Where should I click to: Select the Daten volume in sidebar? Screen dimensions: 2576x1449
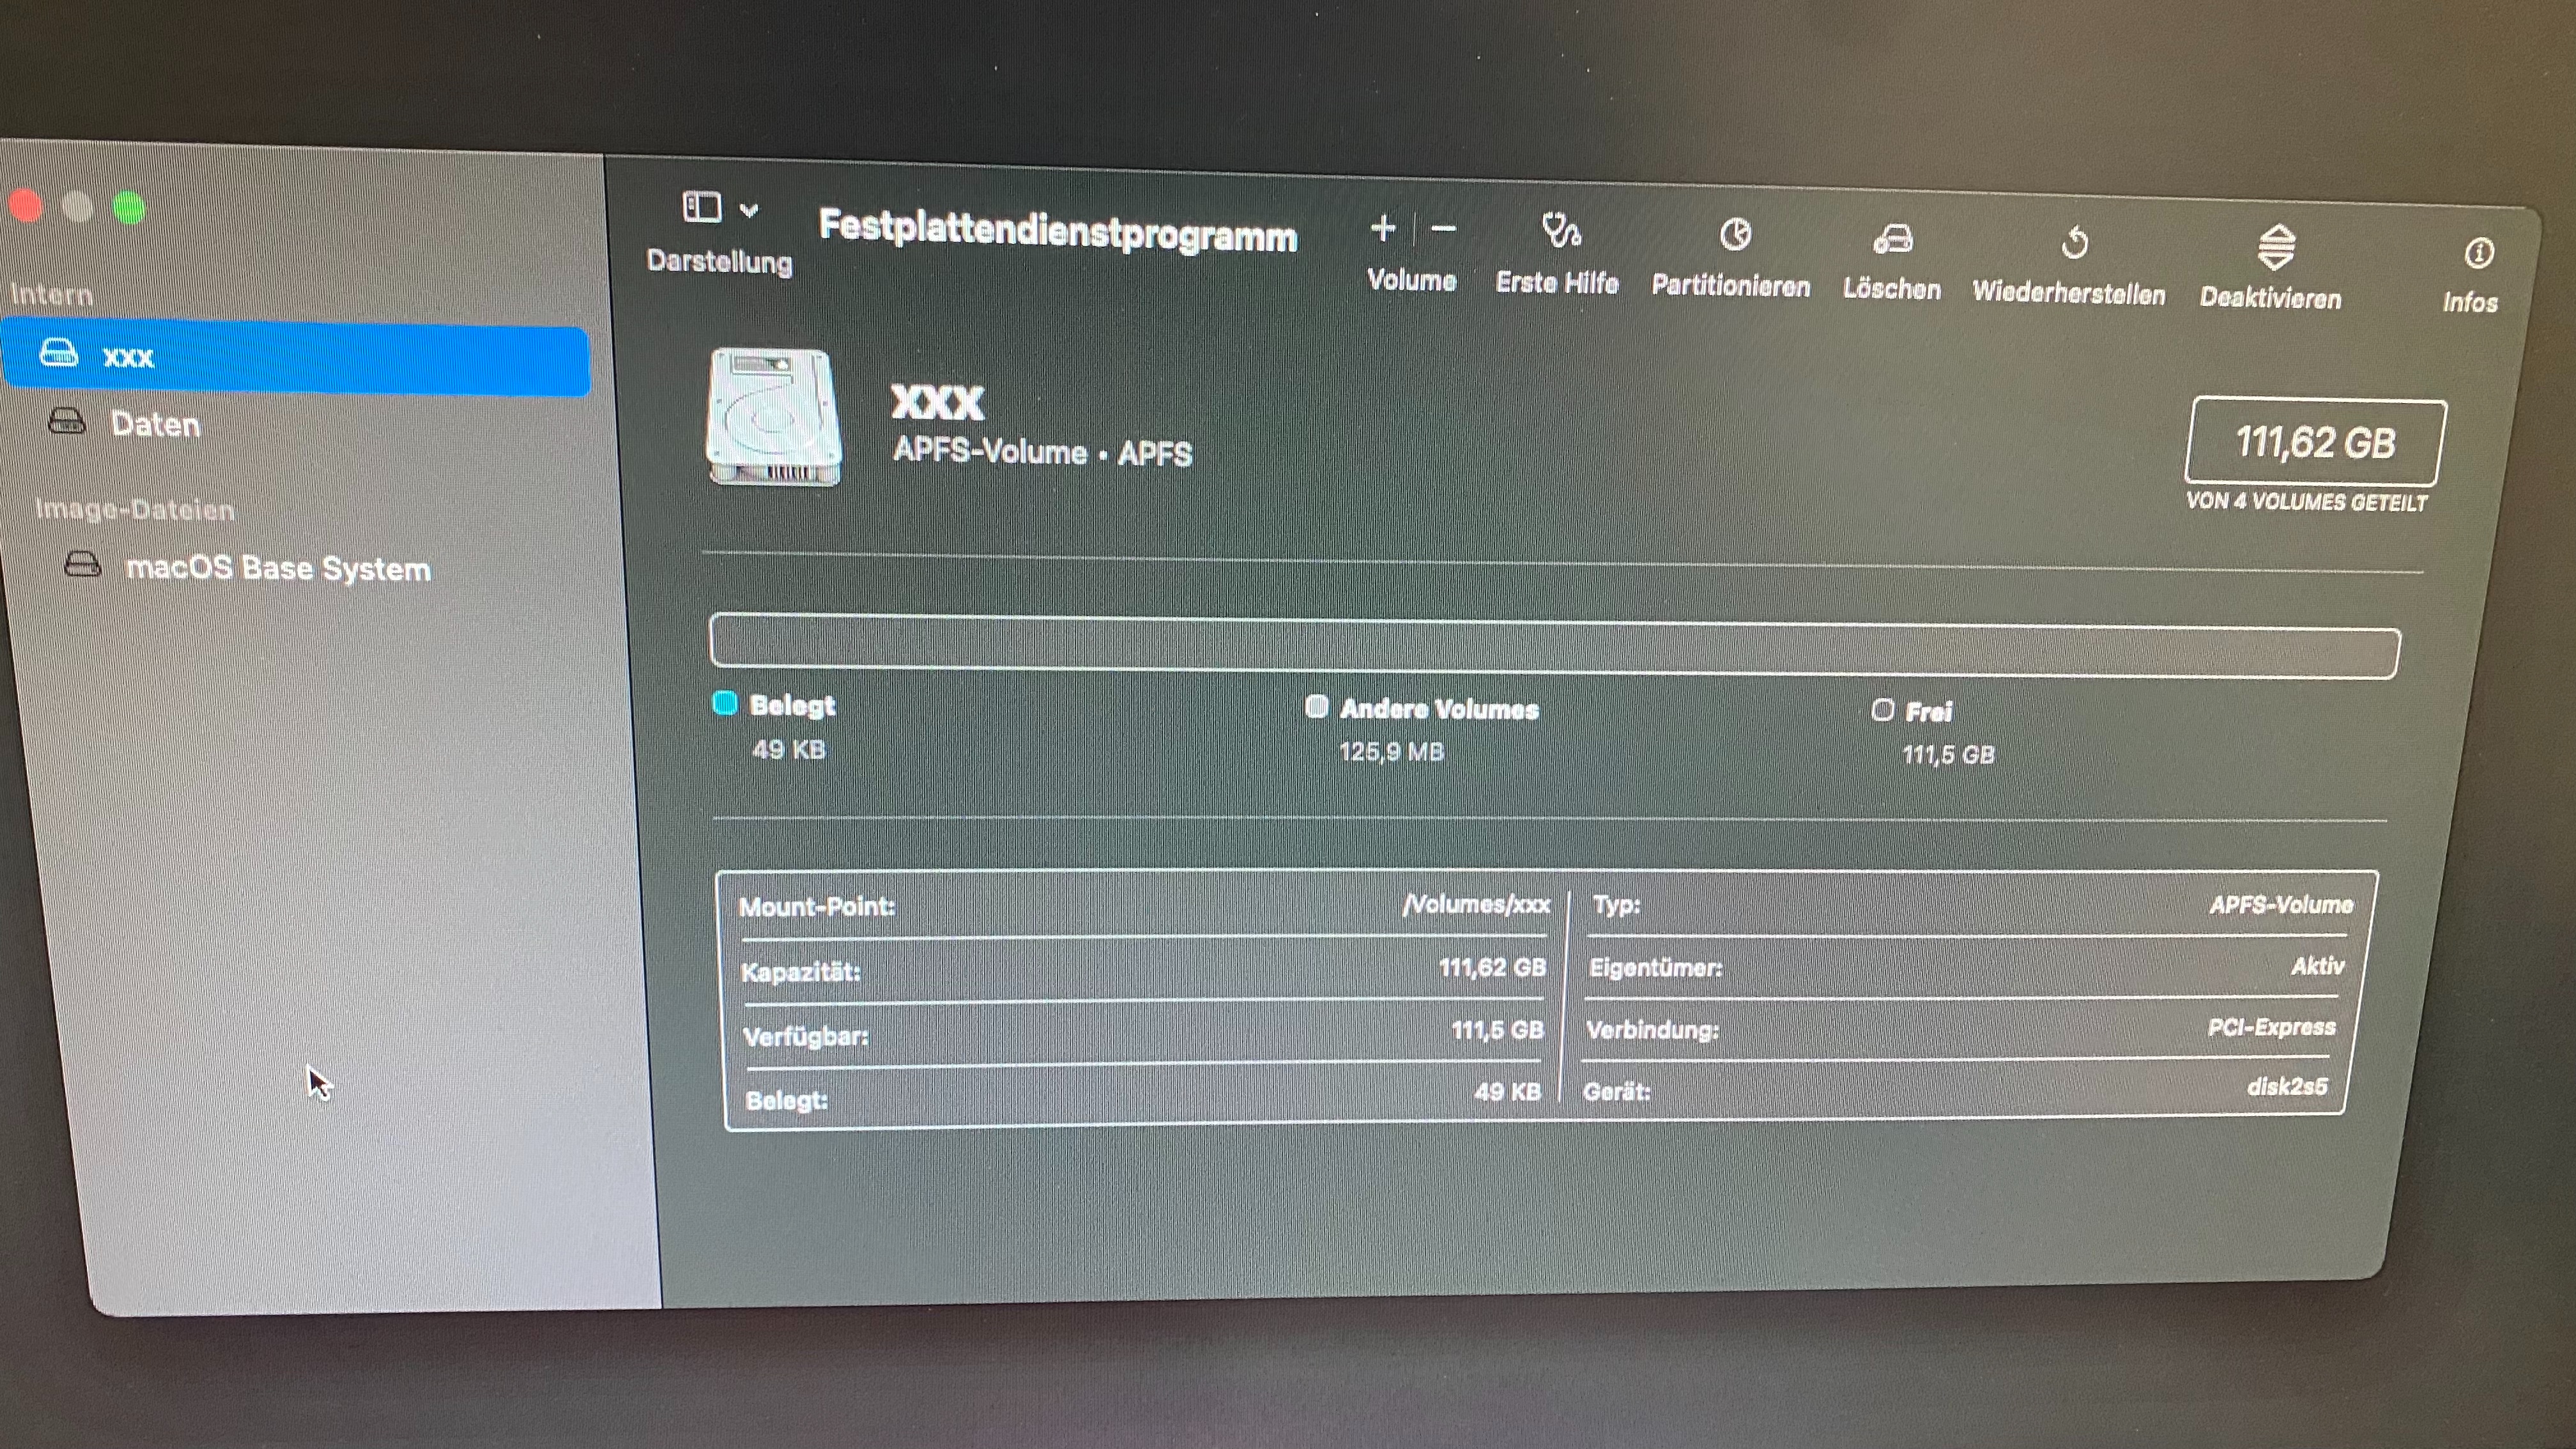[155, 424]
